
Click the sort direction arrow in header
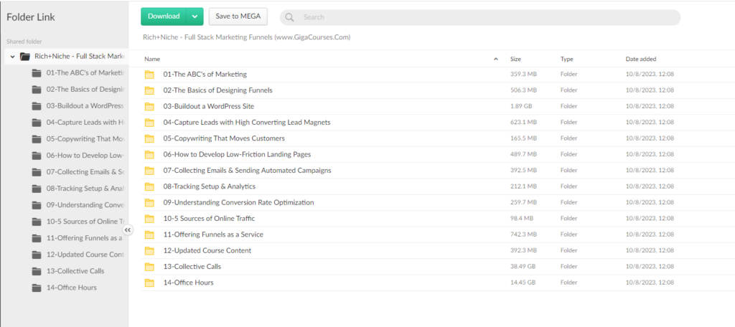point(496,59)
